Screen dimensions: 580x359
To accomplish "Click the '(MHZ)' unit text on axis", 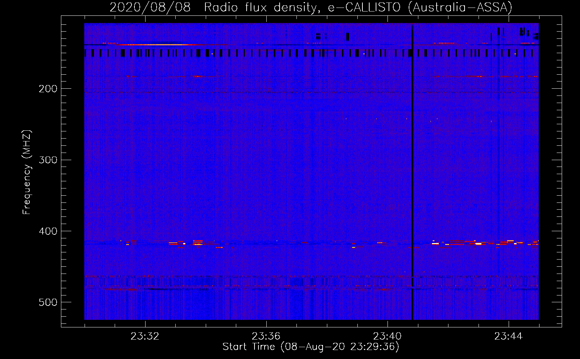I will pyautogui.click(x=27, y=144).
